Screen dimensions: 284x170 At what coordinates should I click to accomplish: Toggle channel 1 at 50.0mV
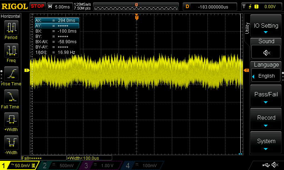[x=19, y=166]
